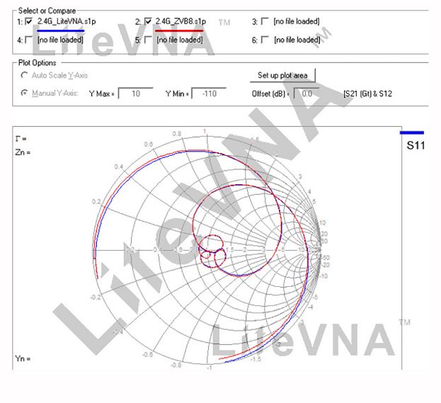Enable the slot 6 no file loaded checkbox
Screen dimensions: 441x403
tap(265, 40)
